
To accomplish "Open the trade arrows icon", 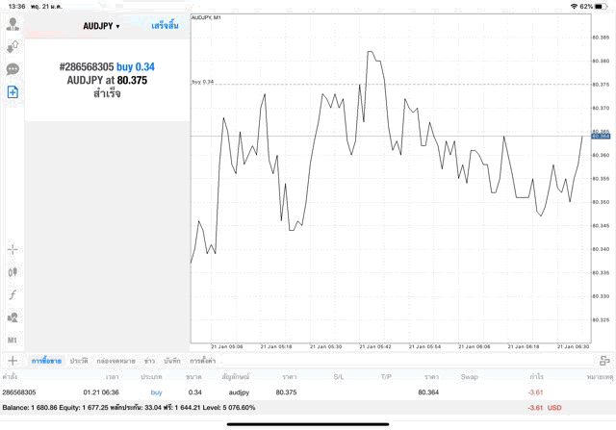I will click(13, 47).
